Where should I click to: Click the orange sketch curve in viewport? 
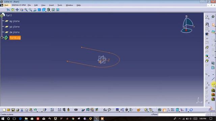[x=119, y=60]
